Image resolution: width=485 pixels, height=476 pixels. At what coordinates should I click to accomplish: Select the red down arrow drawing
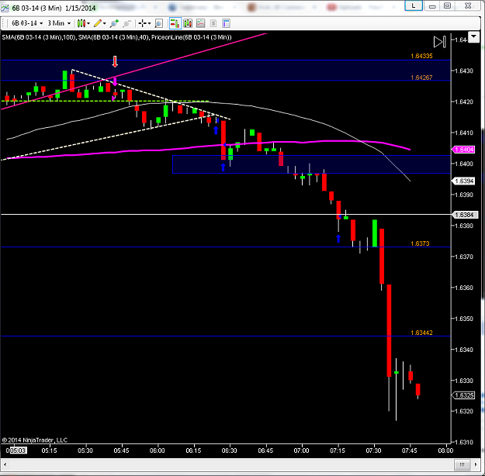click(x=115, y=61)
